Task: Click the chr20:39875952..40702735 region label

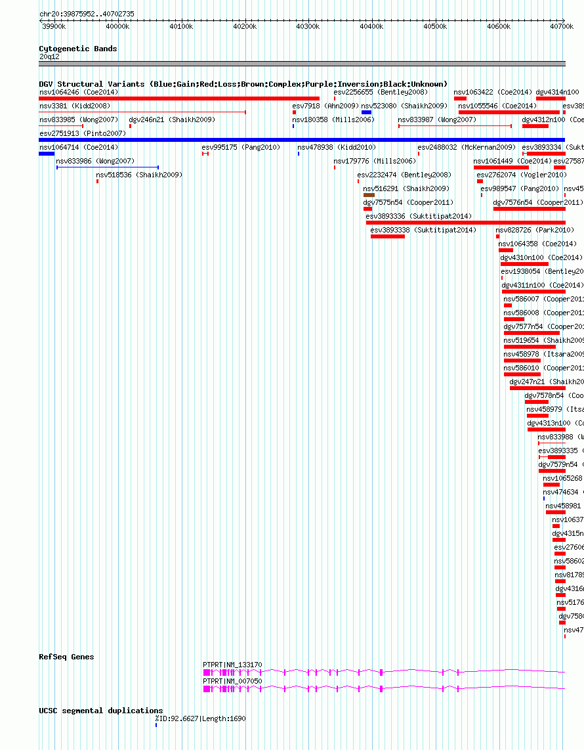Action: click(87, 14)
